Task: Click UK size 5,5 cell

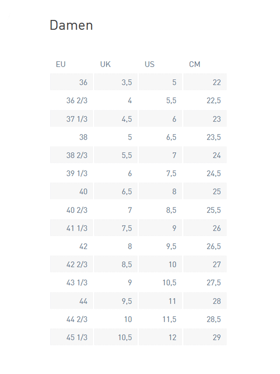Action: [x=116, y=155]
